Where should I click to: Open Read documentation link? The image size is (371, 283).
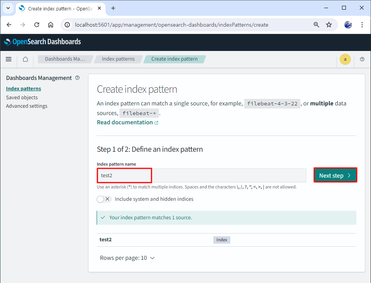pos(128,122)
